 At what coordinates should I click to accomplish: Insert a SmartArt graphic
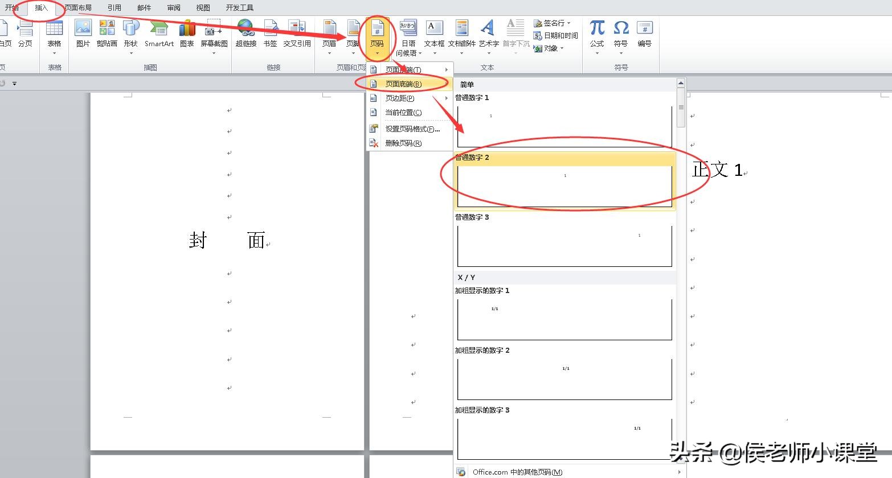[x=159, y=34]
